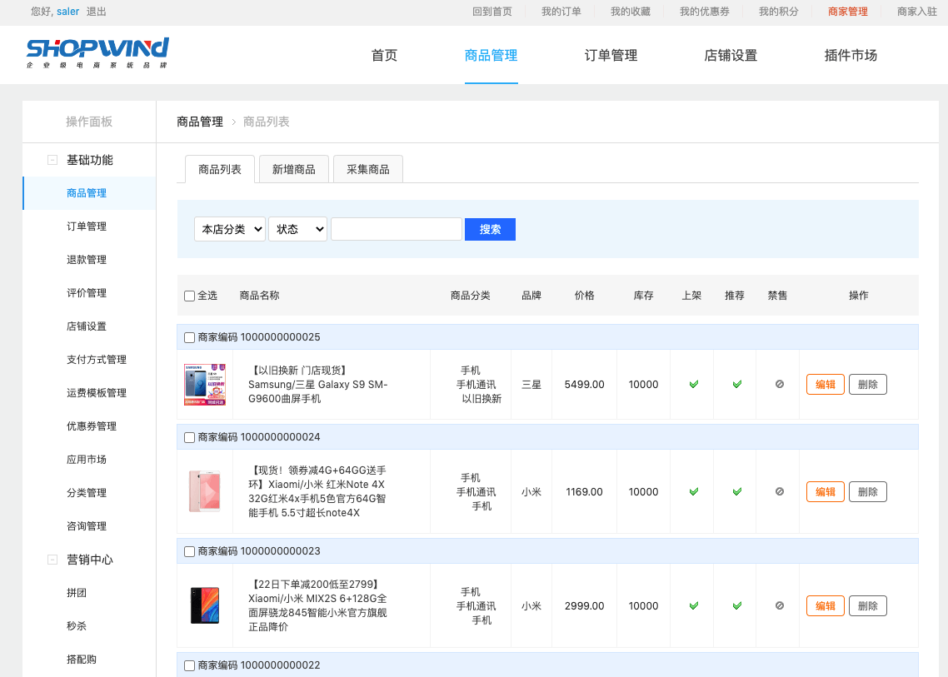Open 我的优惠券 in top bar
The image size is (948, 677).
click(x=705, y=12)
